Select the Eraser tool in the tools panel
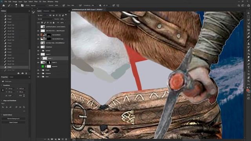The height and width of the screenshot is (141, 251). click(x=248, y=51)
